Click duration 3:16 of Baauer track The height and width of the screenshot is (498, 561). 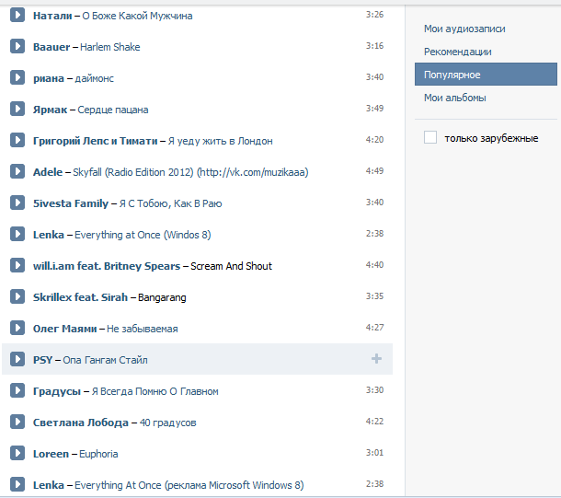[374, 45]
